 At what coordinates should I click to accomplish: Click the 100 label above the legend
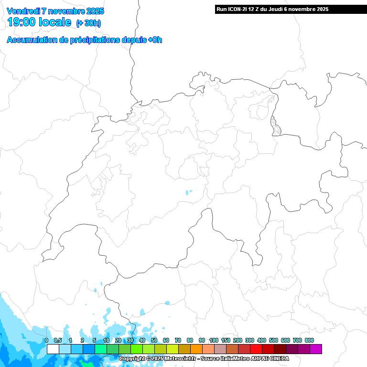click(x=214, y=340)
